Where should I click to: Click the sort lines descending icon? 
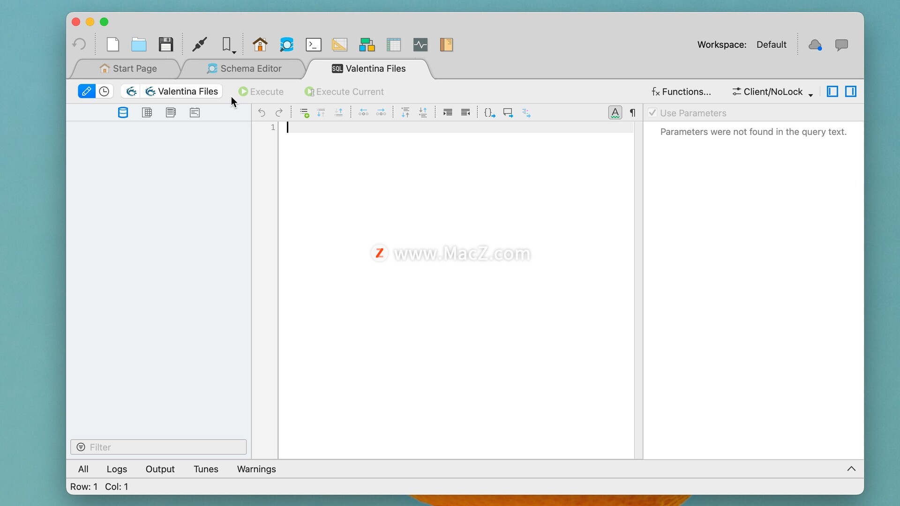click(423, 112)
